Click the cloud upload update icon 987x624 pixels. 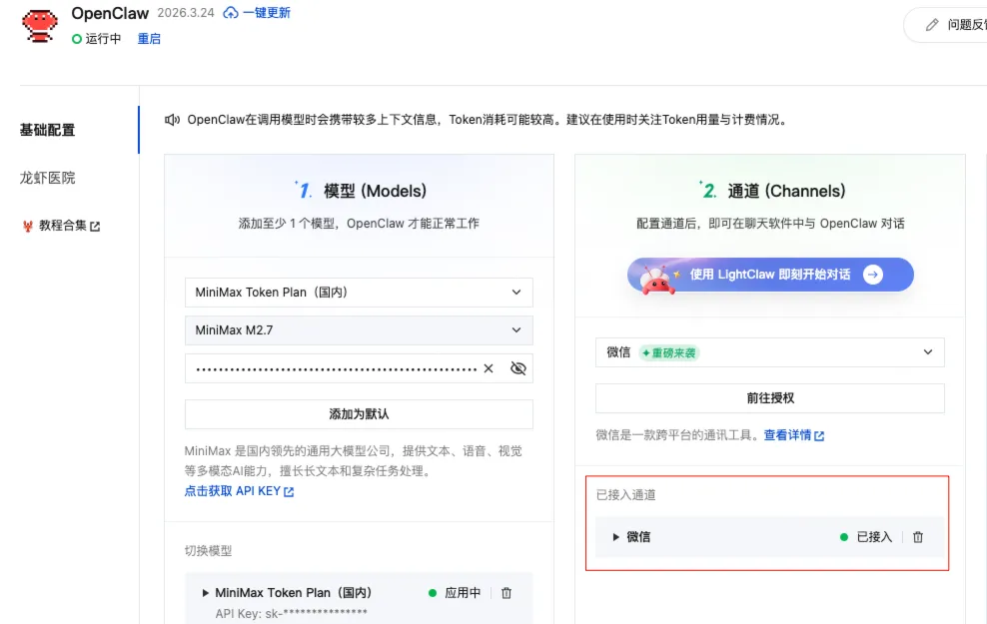click(x=231, y=13)
